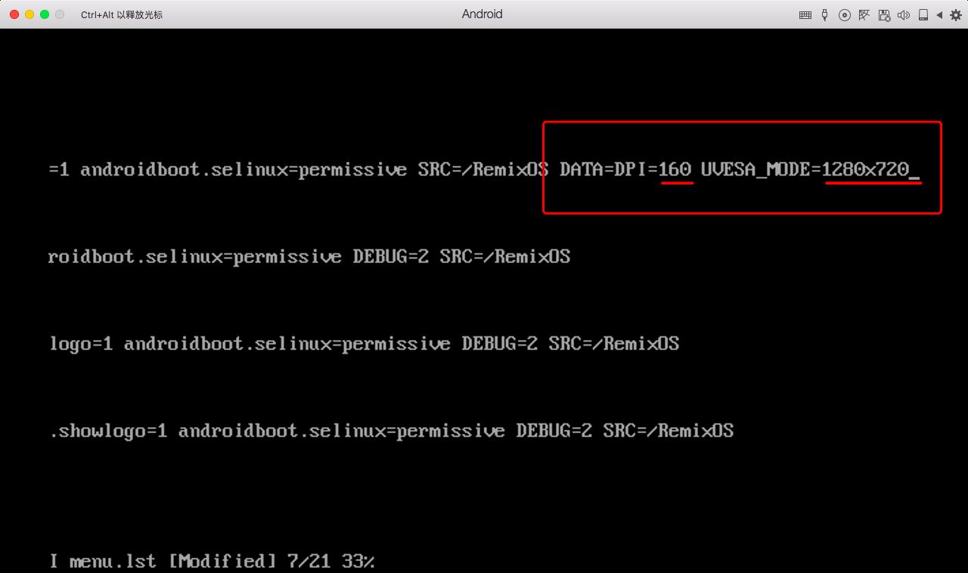This screenshot has width=968, height=573.
Task: Open the keyboard icon in title bar
Action: 805,15
